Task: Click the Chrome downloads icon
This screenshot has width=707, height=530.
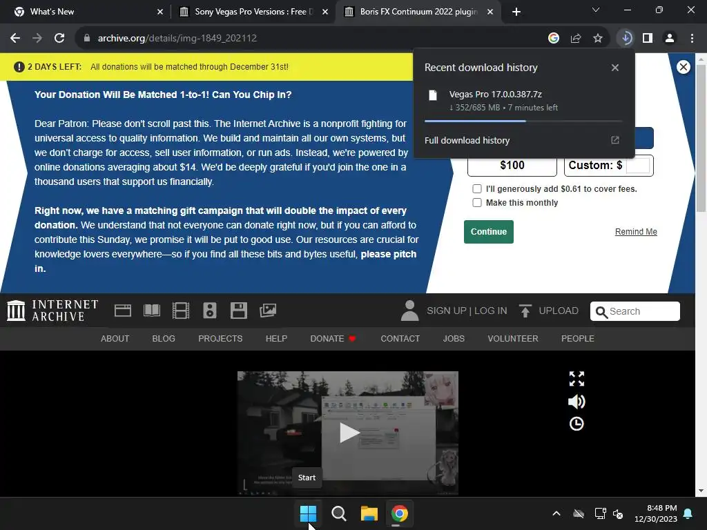Action: (626, 39)
